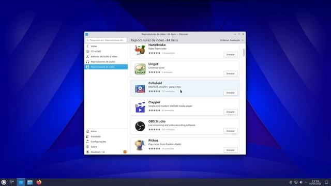Open the system settings taskbar icon
The width and height of the screenshot is (331, 186).
coord(12,182)
